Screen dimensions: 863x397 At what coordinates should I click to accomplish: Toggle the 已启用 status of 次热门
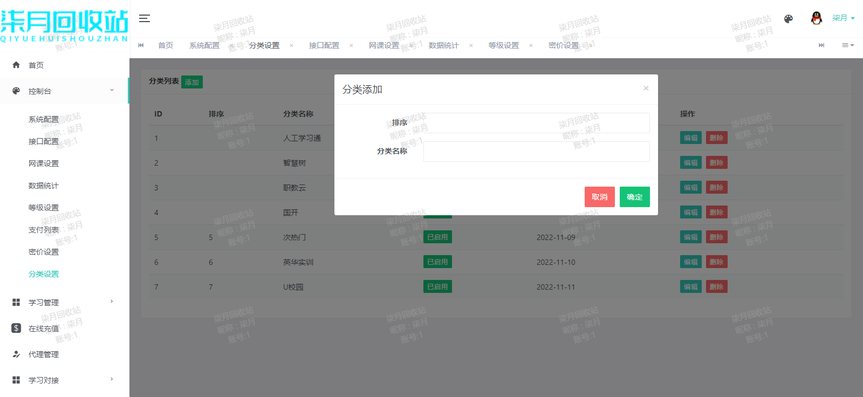tap(437, 237)
